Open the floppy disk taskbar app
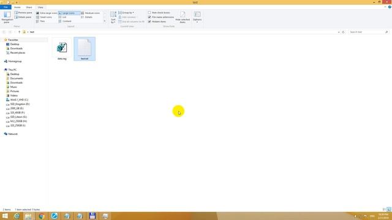392x220 pixels. [x=92, y=216]
